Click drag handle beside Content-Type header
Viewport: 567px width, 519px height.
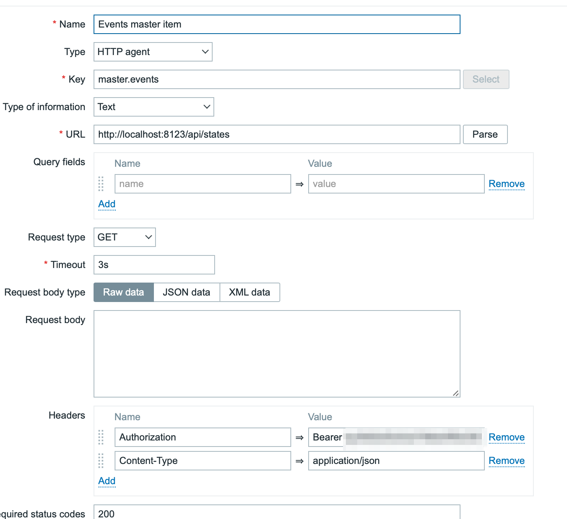pyautogui.click(x=101, y=461)
